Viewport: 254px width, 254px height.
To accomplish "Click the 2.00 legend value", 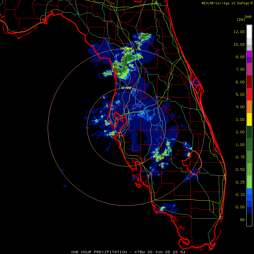I will (240, 132).
